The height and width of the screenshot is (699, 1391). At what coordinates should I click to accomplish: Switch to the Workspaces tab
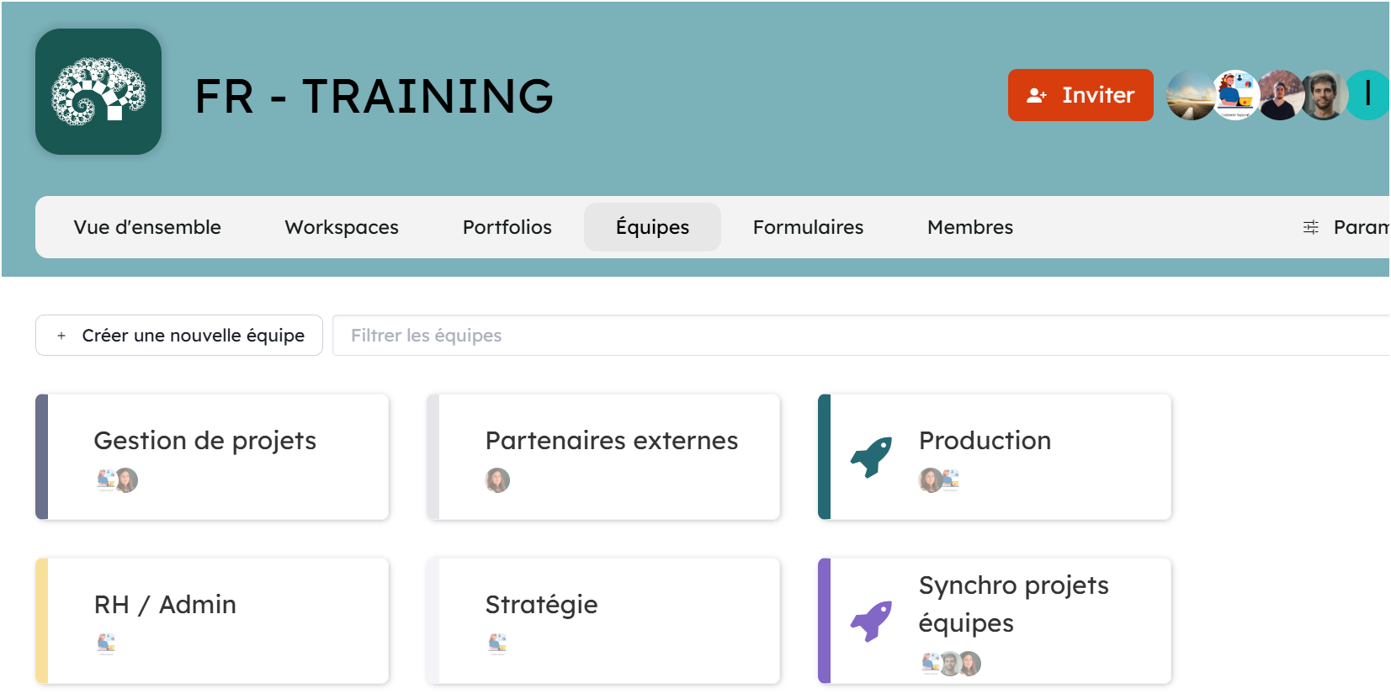(342, 227)
